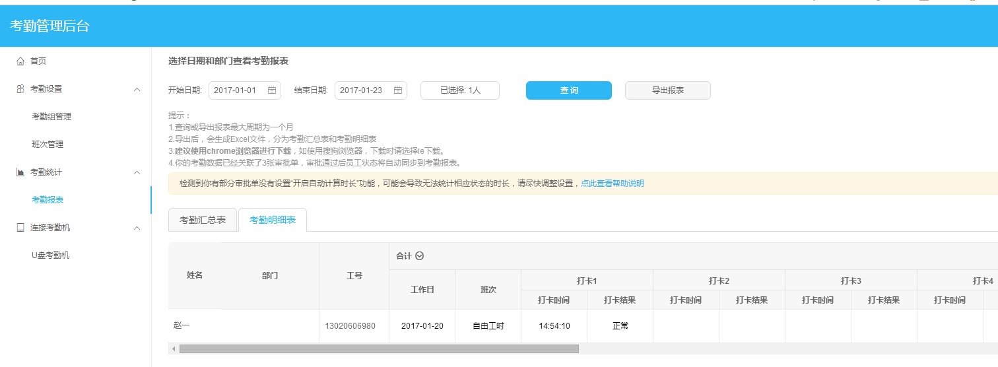This screenshot has height=367, width=998.
Task: Click the 已选择: 1人 selector button
Action: pyautogui.click(x=460, y=90)
